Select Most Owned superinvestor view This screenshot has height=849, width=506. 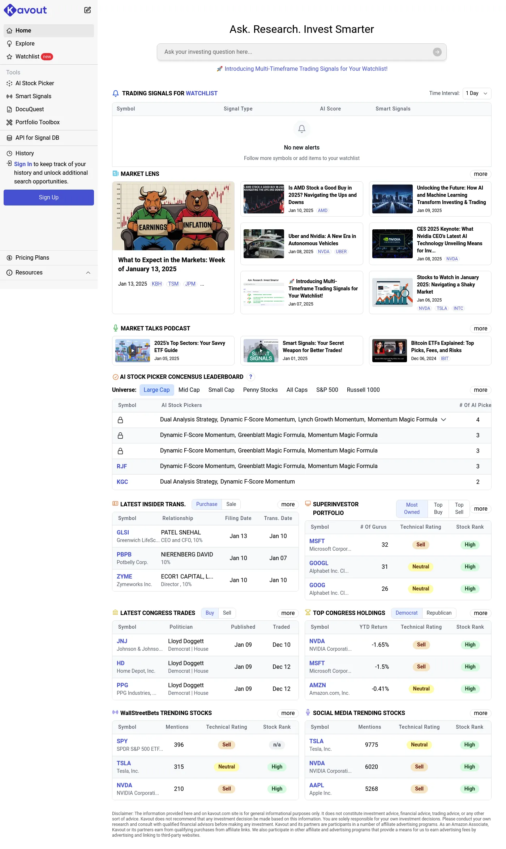pyautogui.click(x=412, y=509)
